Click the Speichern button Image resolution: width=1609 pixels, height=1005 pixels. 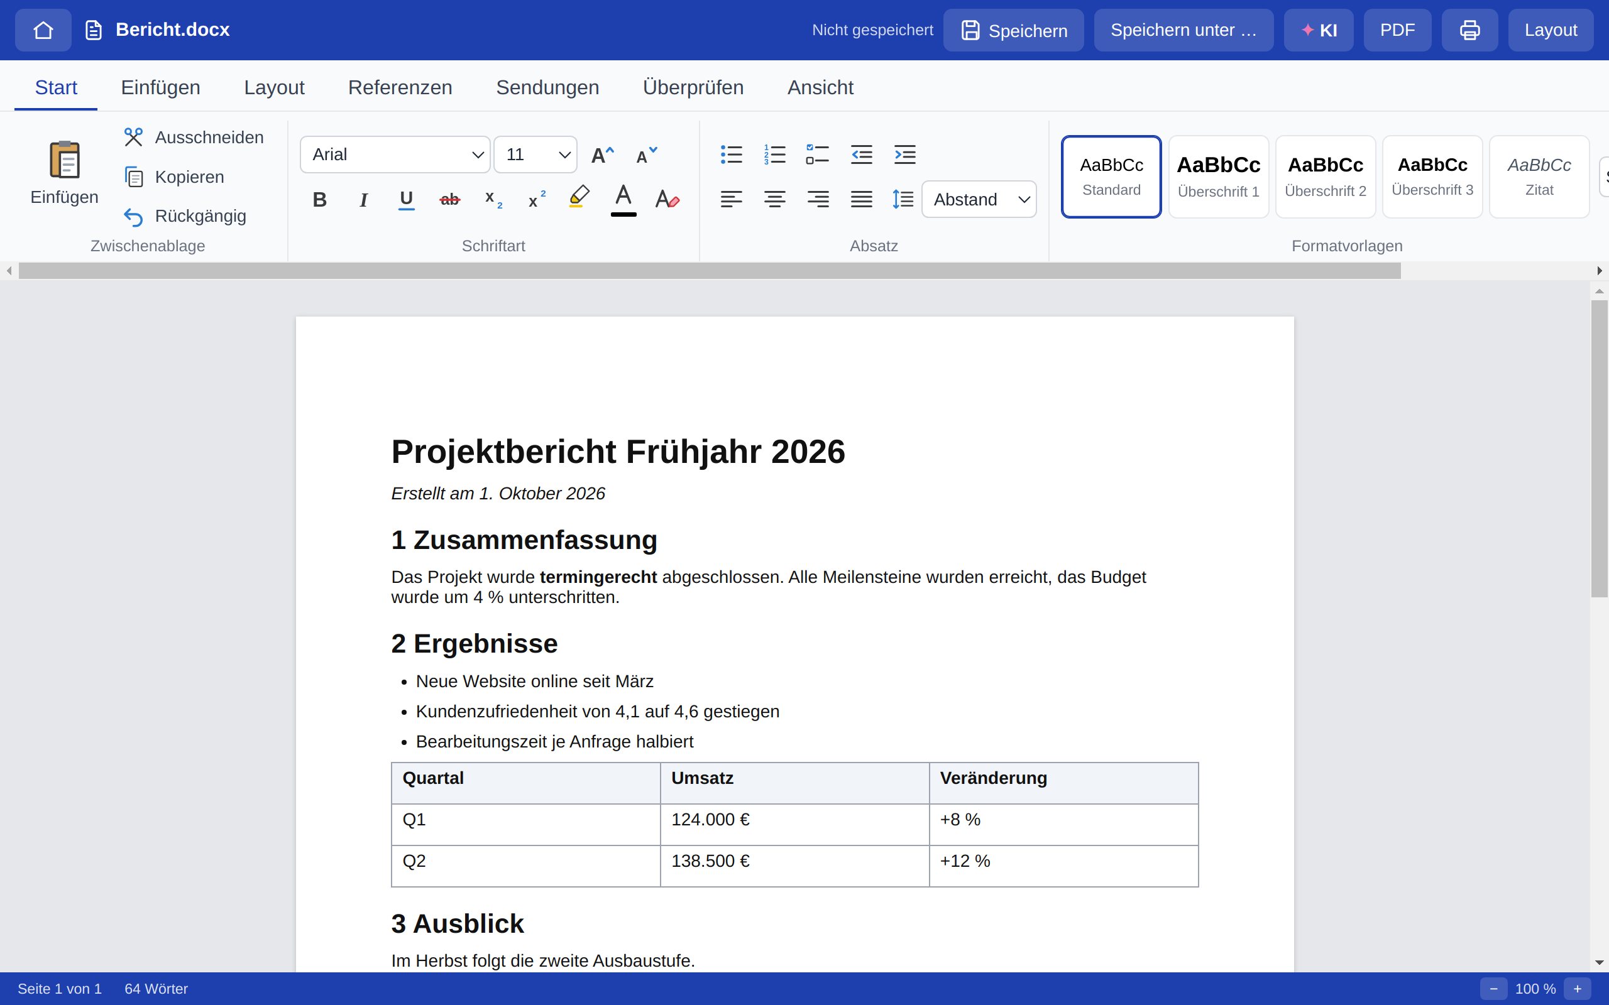click(1013, 30)
